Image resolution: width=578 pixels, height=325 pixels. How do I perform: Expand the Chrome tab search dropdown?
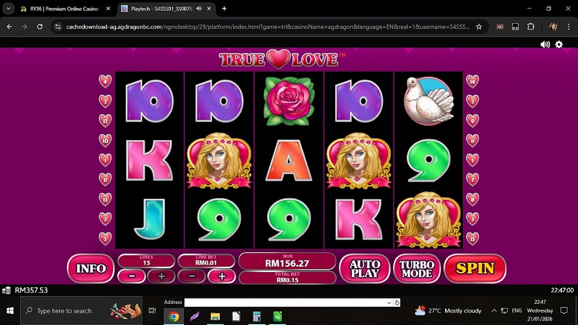[9, 9]
